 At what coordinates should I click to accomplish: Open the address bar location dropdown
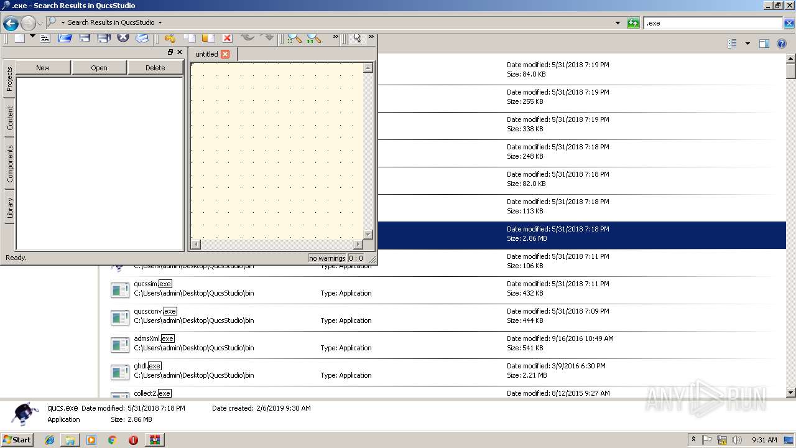(160, 22)
